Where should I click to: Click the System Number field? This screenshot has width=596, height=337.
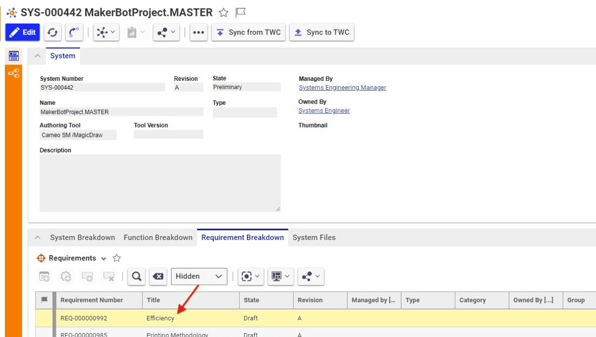pos(102,88)
